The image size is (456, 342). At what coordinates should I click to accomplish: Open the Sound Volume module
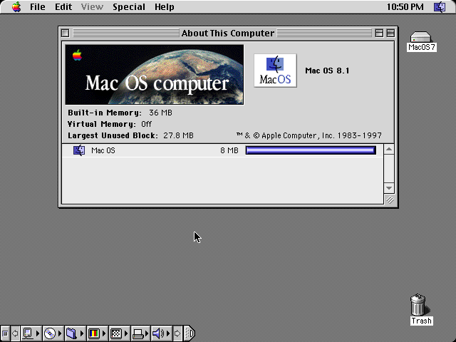(x=158, y=333)
